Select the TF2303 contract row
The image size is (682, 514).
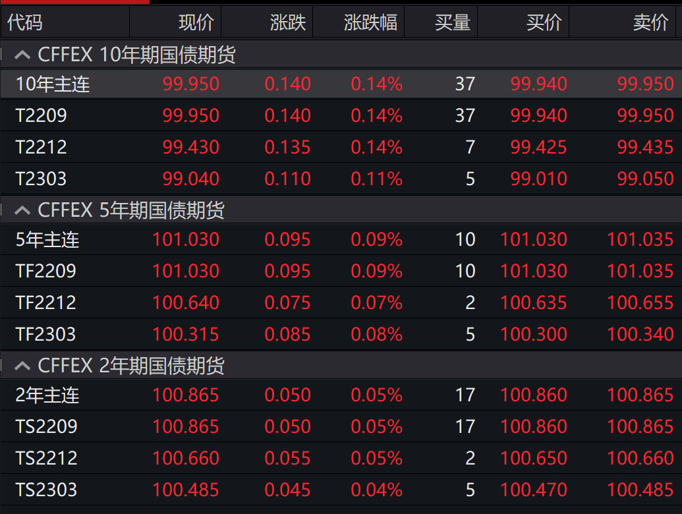click(x=46, y=334)
